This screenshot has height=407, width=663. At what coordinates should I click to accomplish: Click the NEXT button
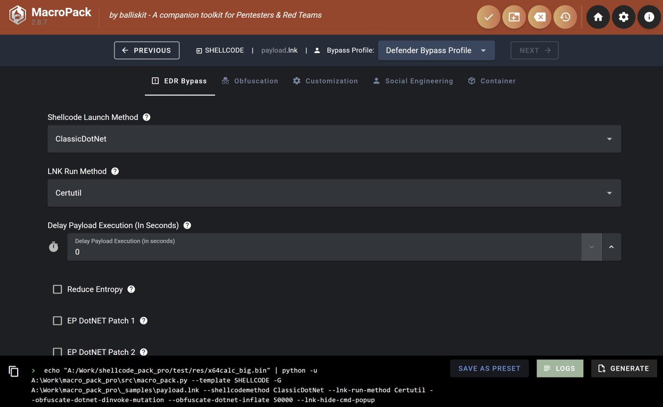535,50
